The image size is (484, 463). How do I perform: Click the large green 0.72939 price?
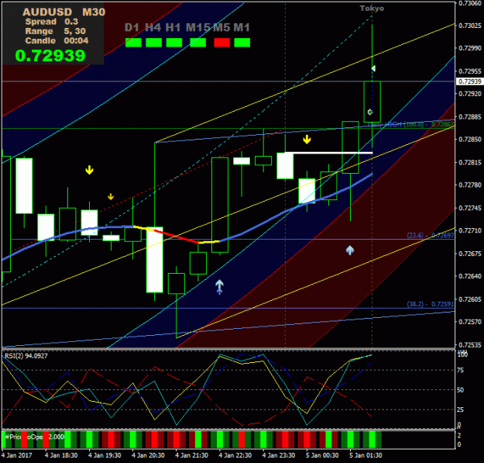click(x=50, y=56)
